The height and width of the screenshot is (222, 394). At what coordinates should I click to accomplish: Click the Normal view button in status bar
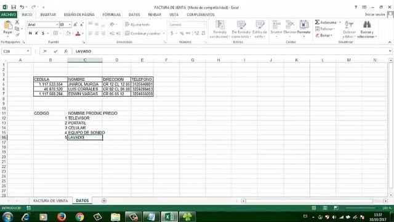313,208
